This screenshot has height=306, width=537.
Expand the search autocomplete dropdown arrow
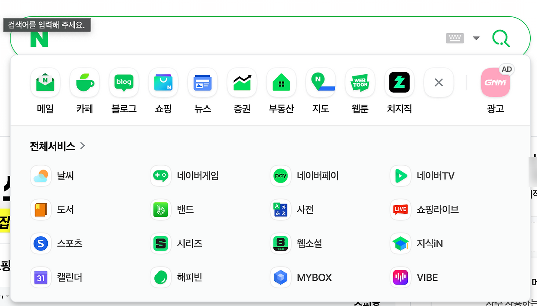click(x=476, y=38)
